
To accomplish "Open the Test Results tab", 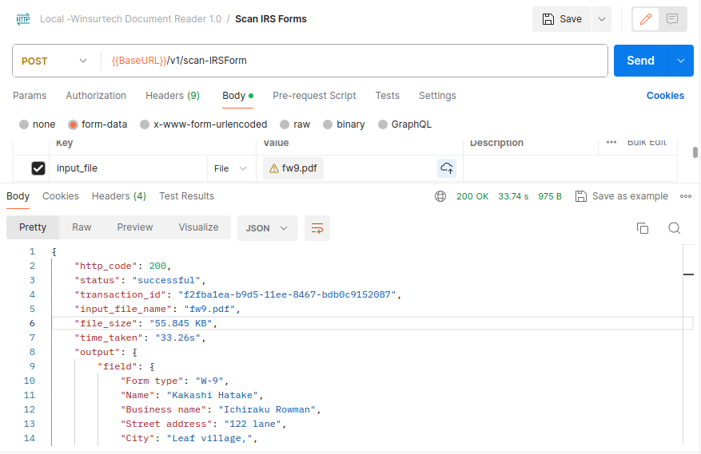I will coord(186,196).
